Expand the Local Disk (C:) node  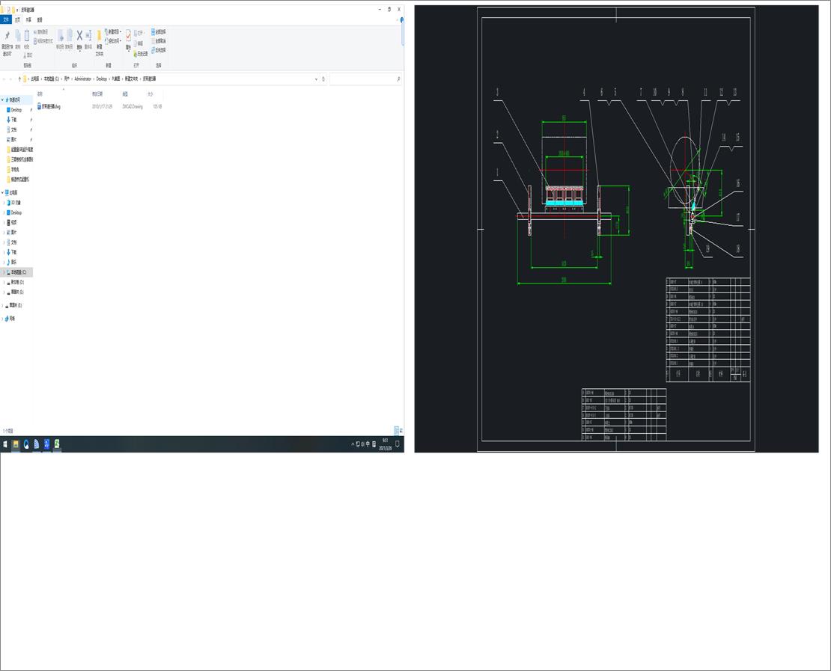[x=4, y=272]
